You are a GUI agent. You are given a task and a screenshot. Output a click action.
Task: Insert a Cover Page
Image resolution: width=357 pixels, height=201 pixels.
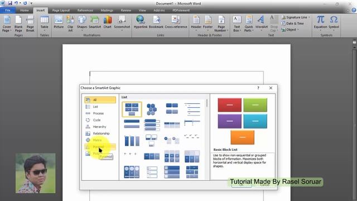[7, 23]
